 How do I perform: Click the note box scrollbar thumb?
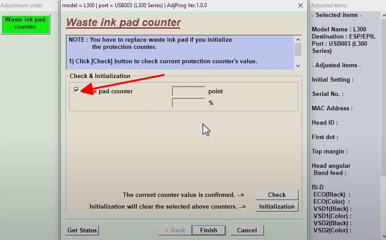point(298,49)
